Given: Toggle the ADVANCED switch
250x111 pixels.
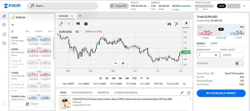Looking at the screenshot, I should click(239, 63).
